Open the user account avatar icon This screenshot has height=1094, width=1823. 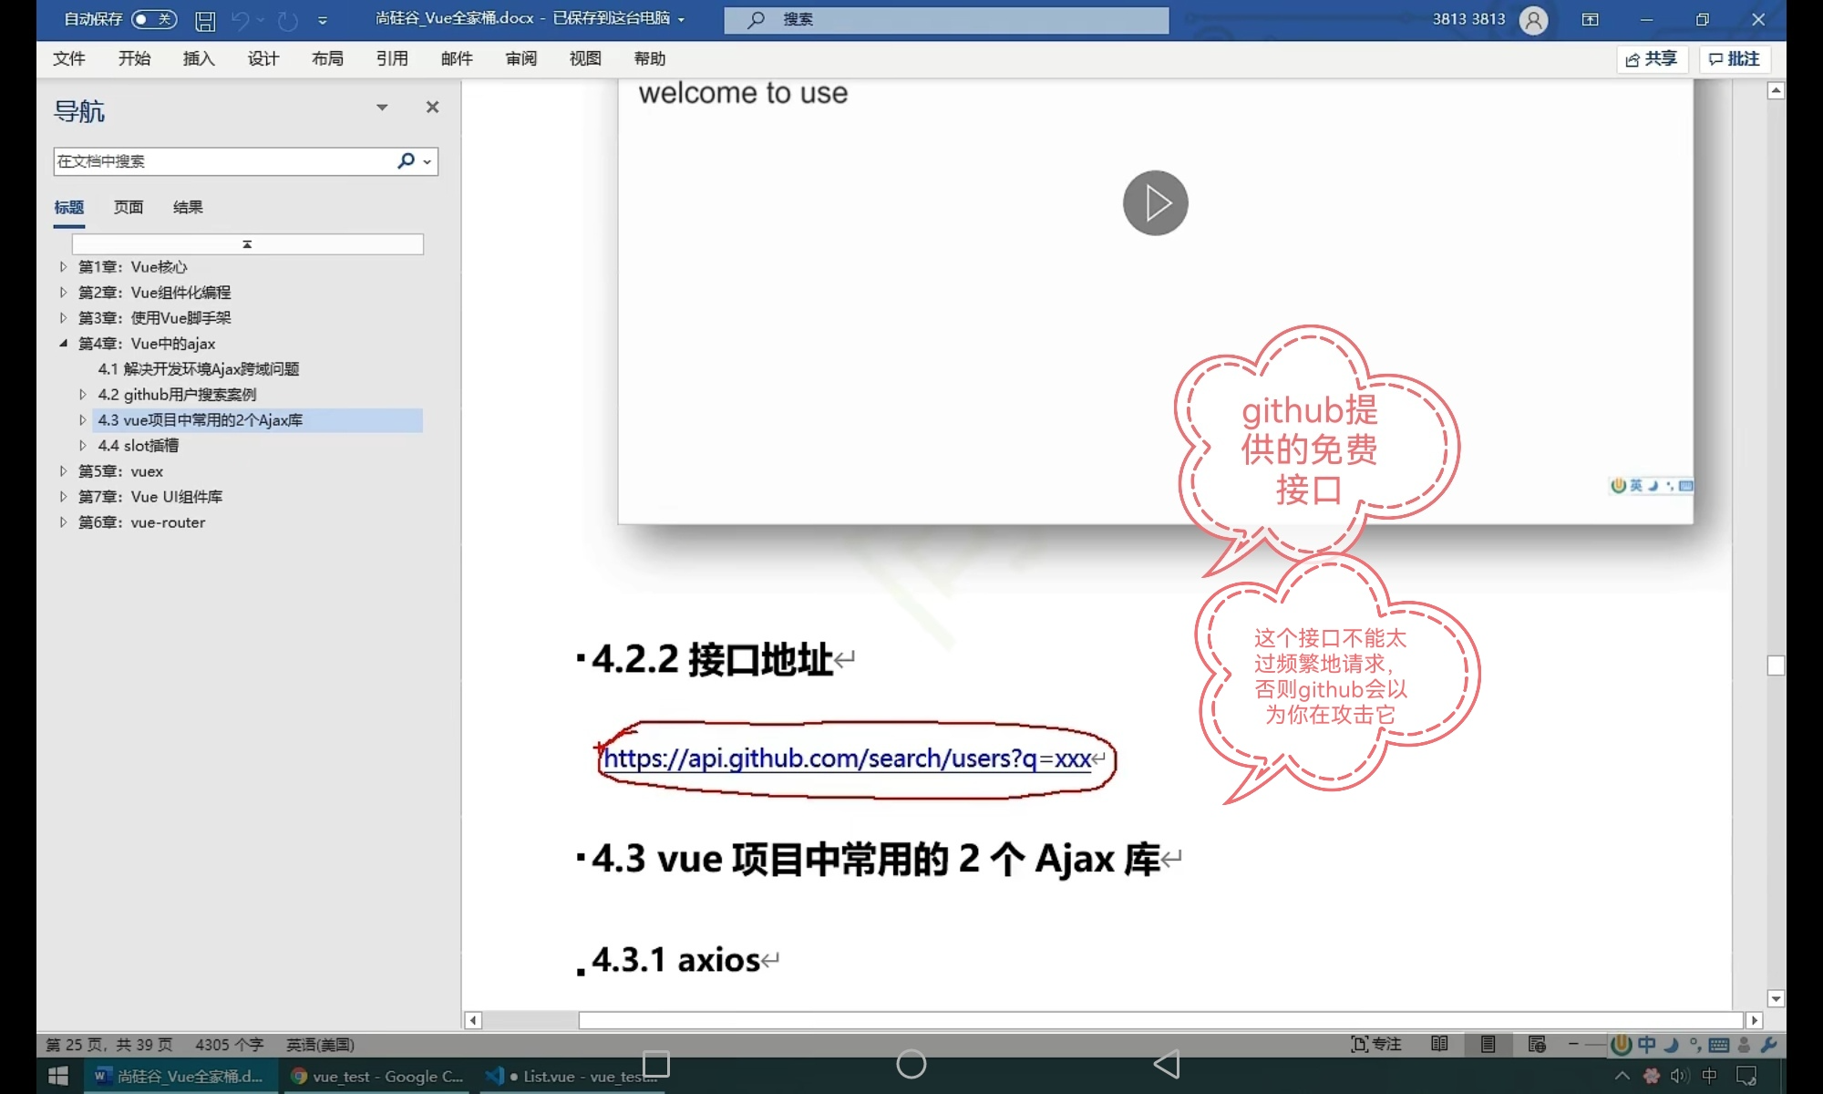[1534, 20]
